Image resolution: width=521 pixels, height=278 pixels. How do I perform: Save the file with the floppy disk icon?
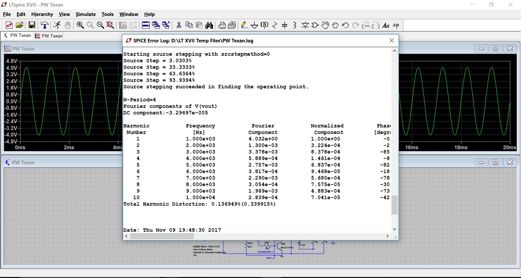tap(32, 25)
